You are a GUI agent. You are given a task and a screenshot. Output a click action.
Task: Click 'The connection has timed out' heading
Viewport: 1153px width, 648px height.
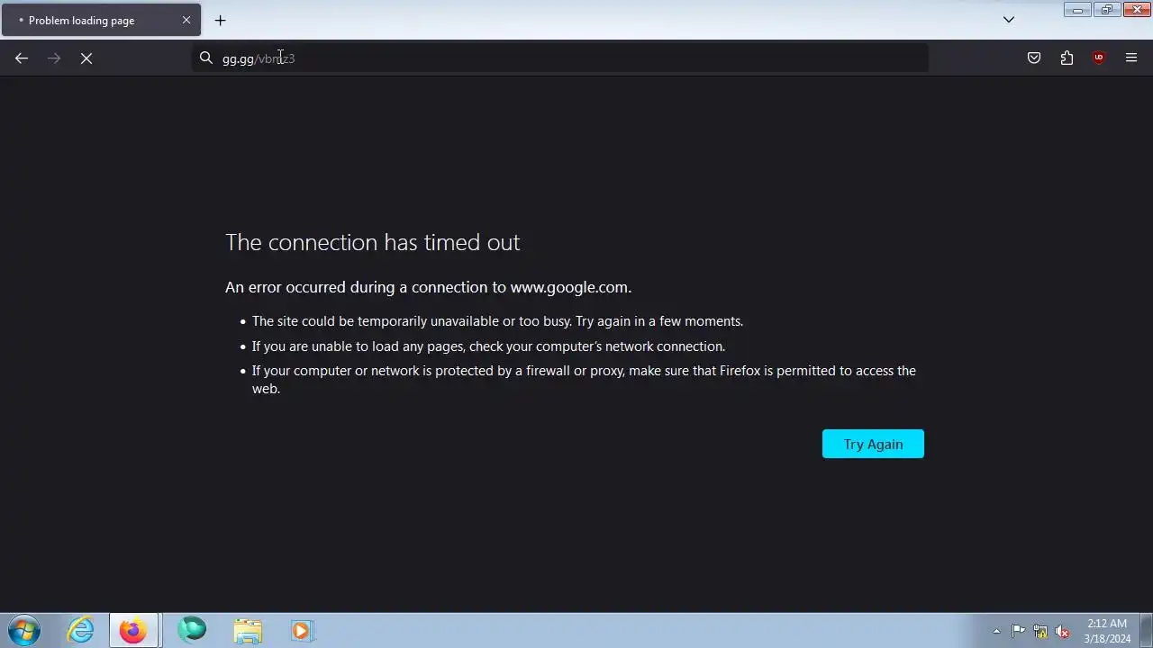click(x=372, y=242)
